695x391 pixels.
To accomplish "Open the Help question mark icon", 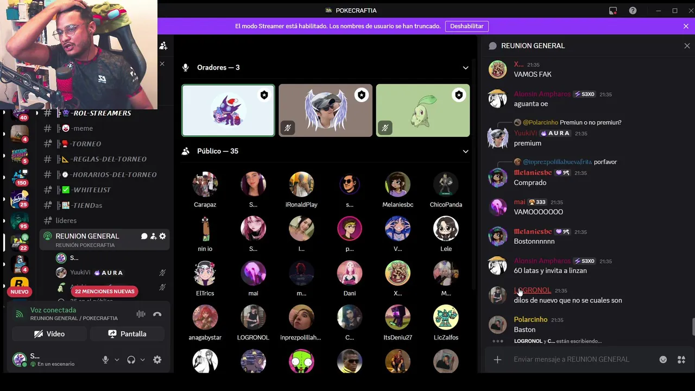I will click(x=633, y=10).
